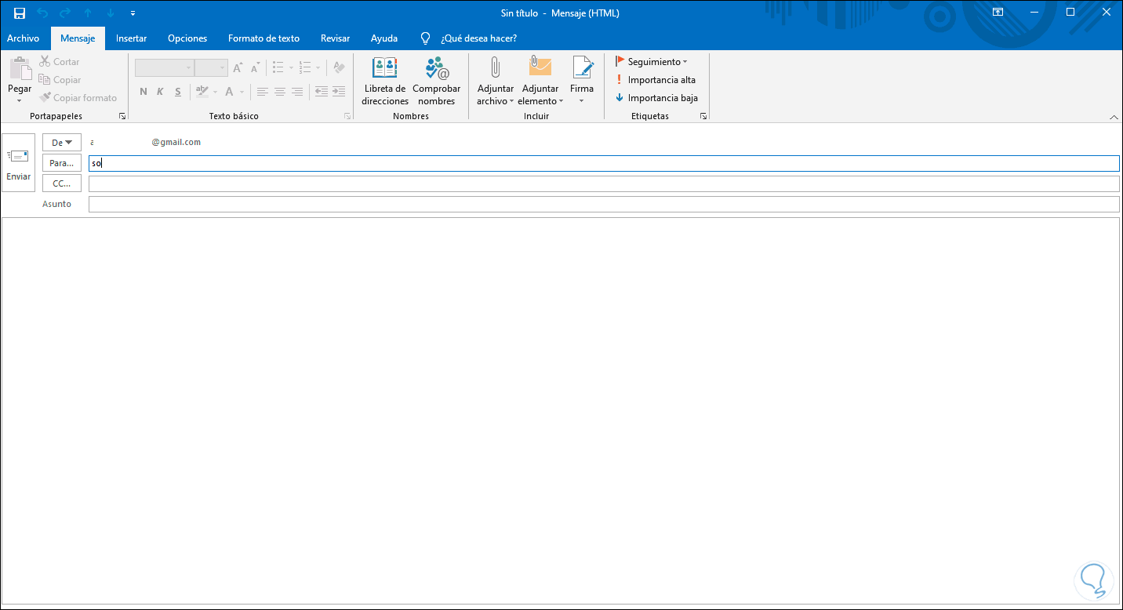
Task: Open the Etiquetas dialog launcher
Action: pos(703,116)
